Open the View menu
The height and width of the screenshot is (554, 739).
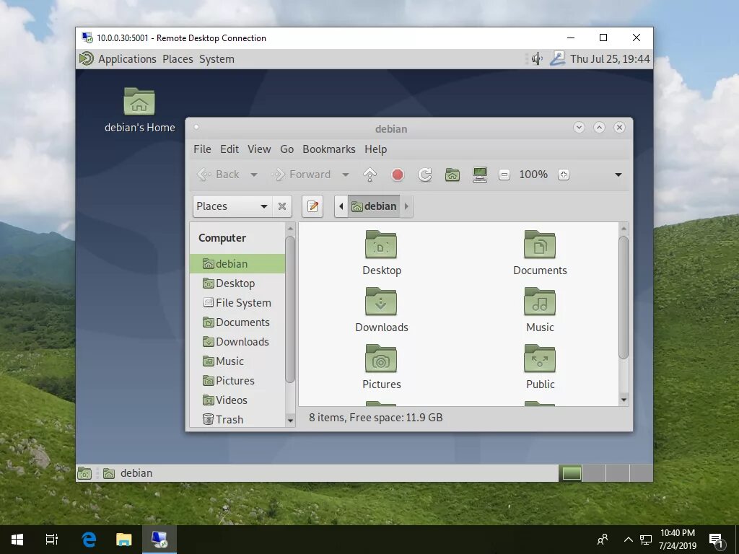(x=259, y=149)
